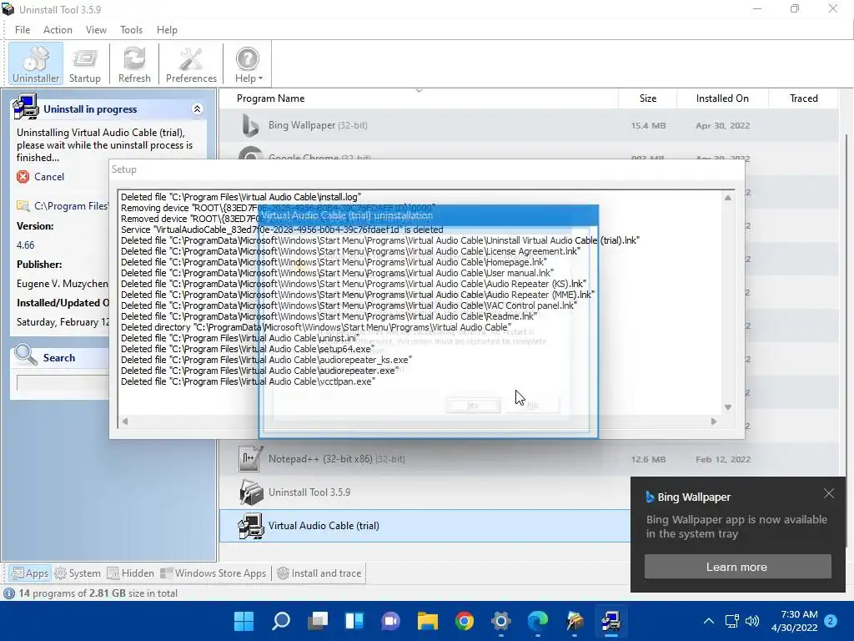Click the Notepad++ icon in list
This screenshot has width=854, height=641.
click(x=250, y=459)
